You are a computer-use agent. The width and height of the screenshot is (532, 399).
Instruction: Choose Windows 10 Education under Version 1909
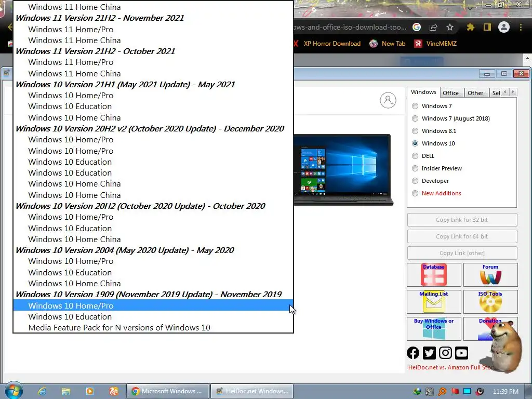[153, 316]
